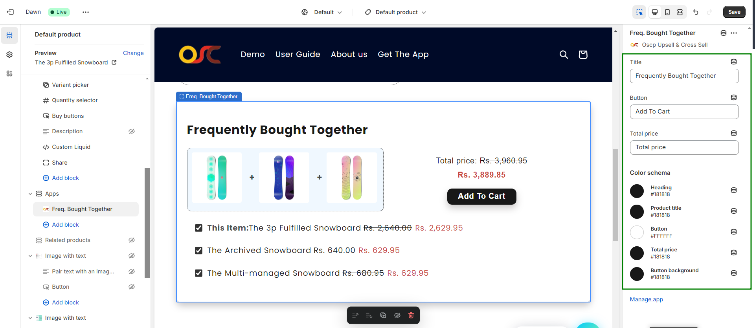The image size is (755, 328).
Task: Open the theme settings gear icon
Action: (x=9, y=55)
